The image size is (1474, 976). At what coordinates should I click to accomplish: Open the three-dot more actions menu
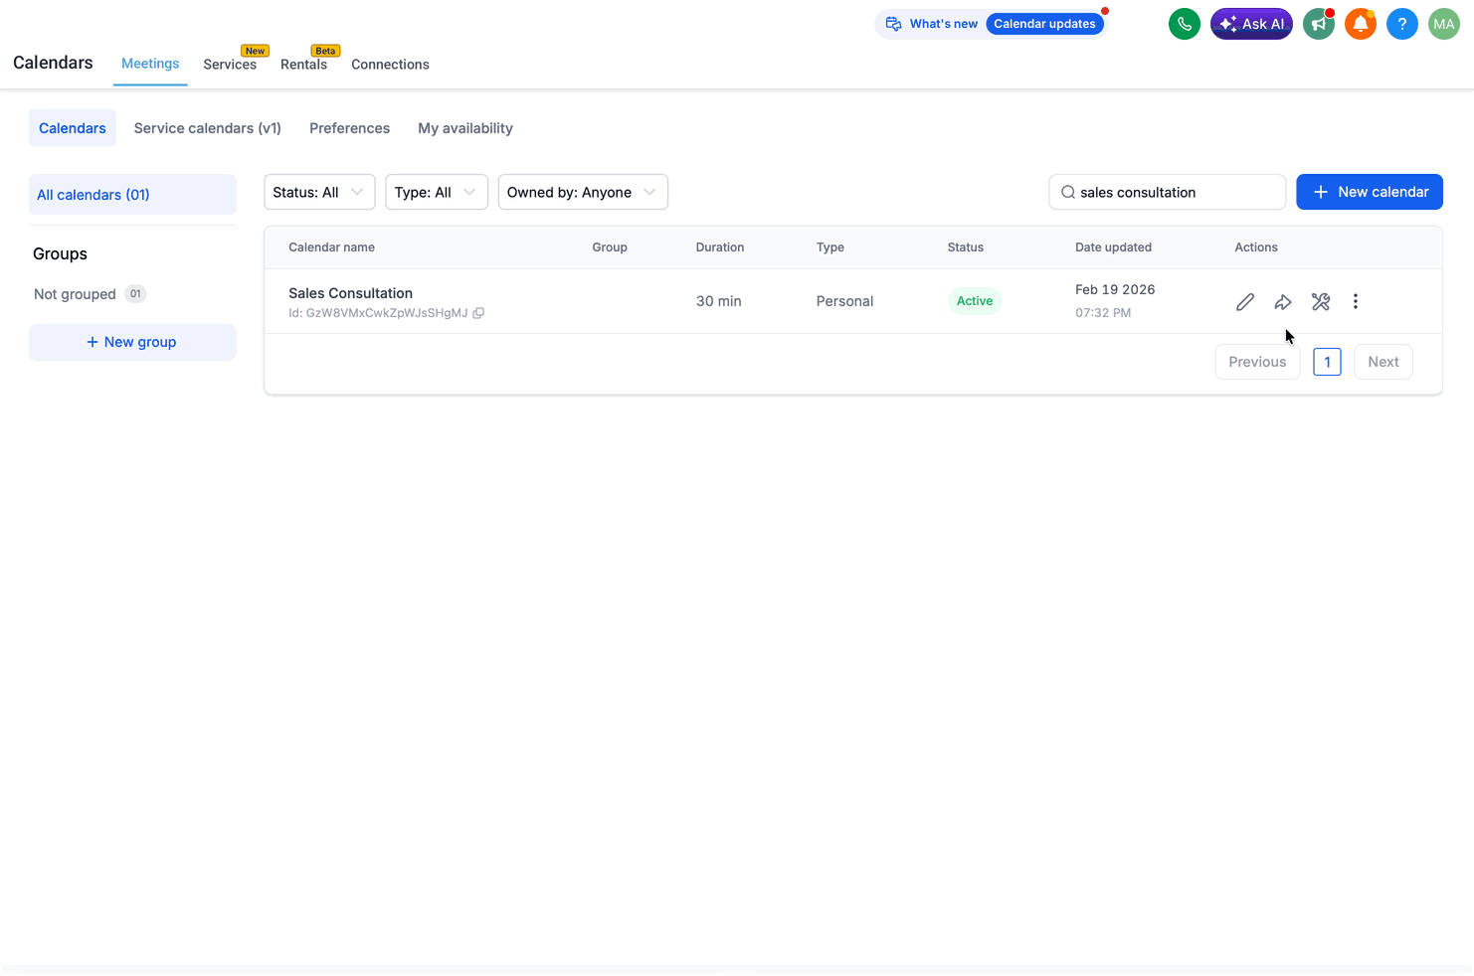pos(1356,302)
